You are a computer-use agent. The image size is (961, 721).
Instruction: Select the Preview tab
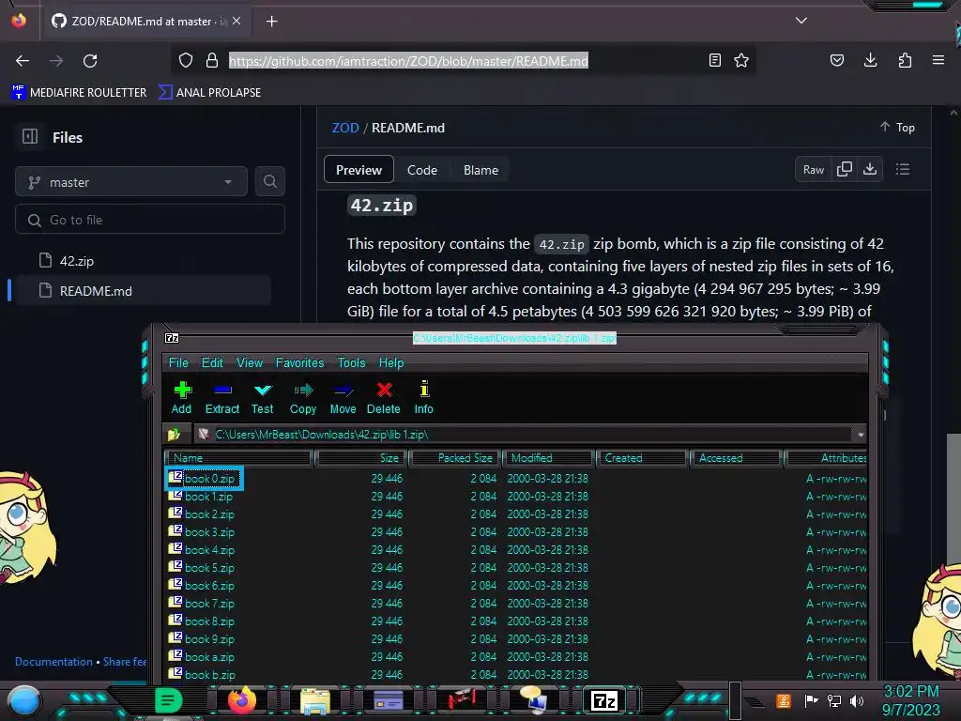click(358, 170)
